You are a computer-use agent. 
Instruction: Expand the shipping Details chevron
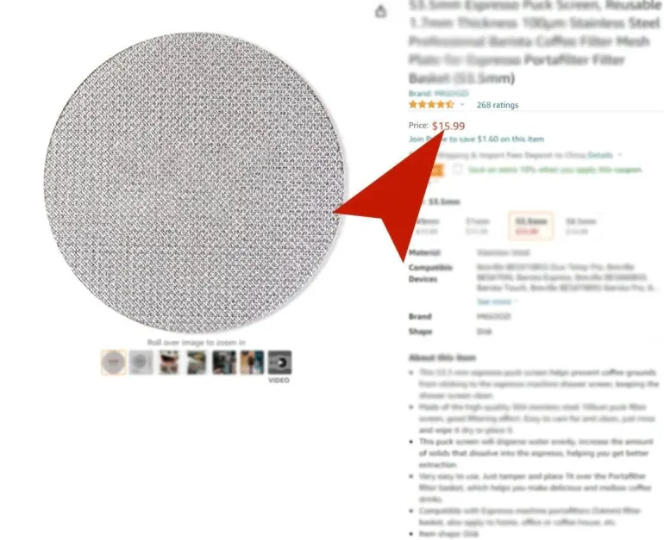click(x=619, y=155)
